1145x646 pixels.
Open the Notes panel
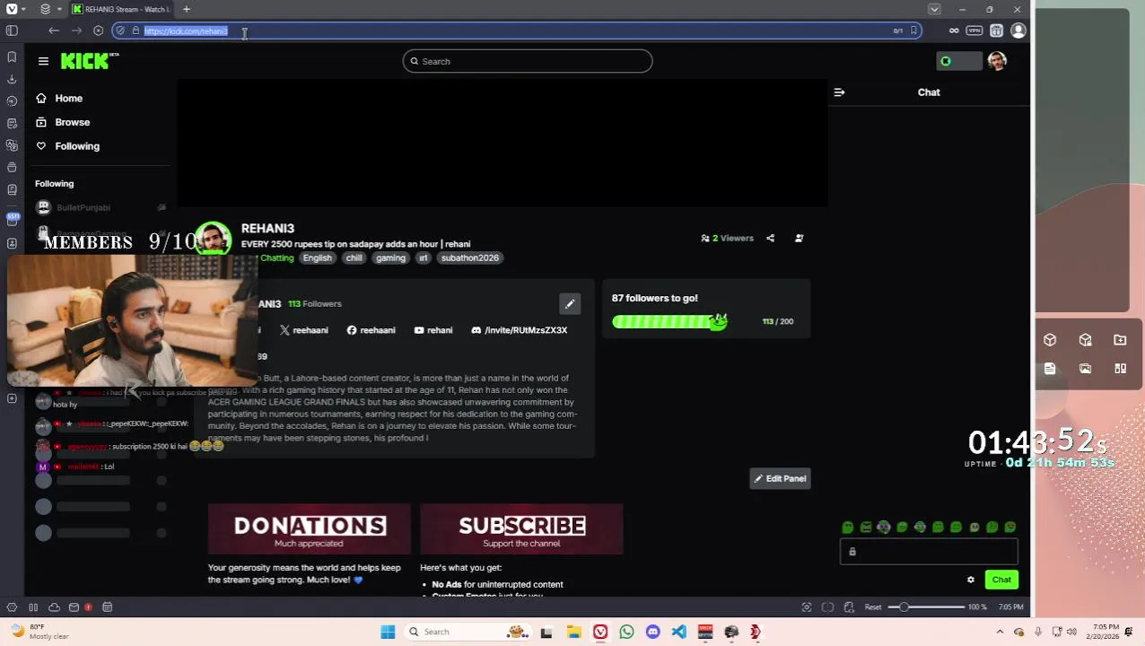click(12, 123)
